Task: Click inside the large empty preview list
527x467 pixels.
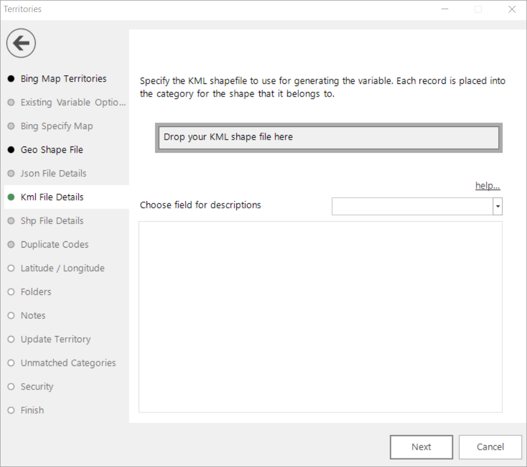Action: pos(321,317)
